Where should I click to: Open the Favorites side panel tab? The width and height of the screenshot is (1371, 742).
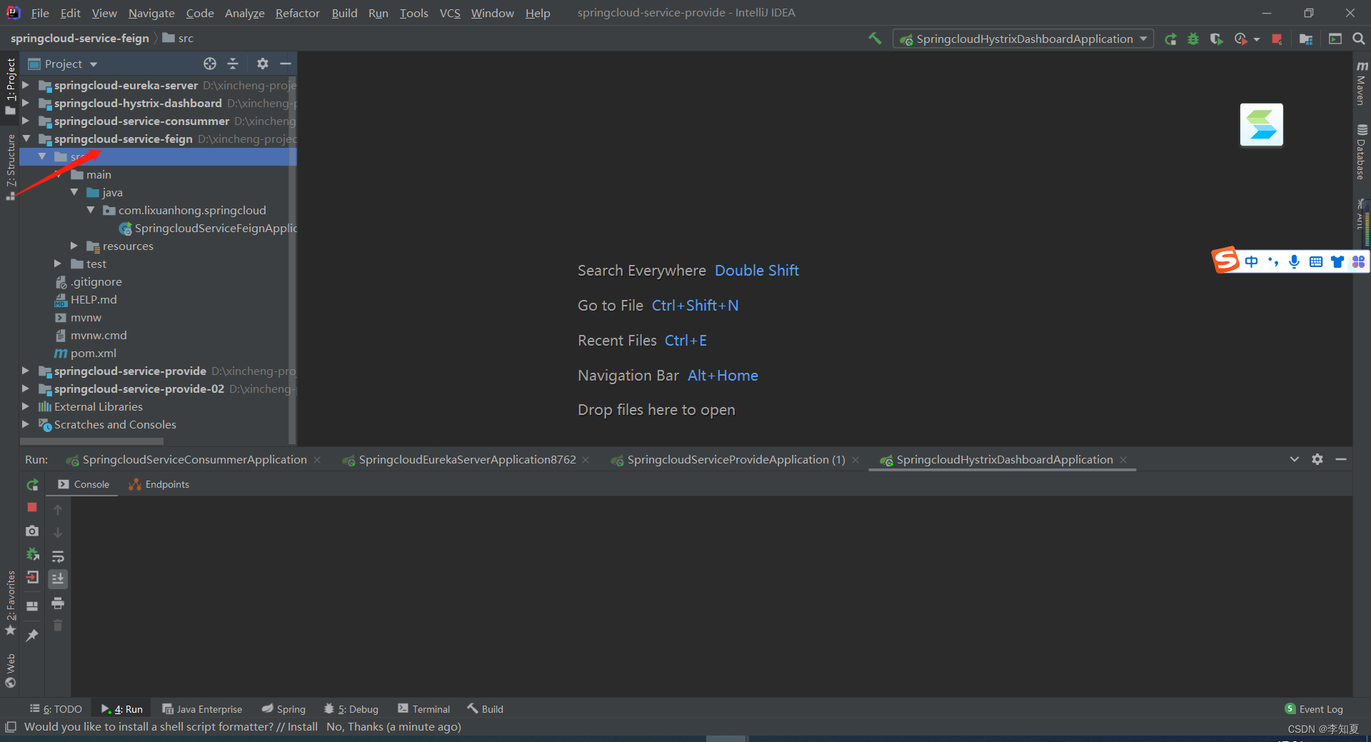[x=10, y=602]
